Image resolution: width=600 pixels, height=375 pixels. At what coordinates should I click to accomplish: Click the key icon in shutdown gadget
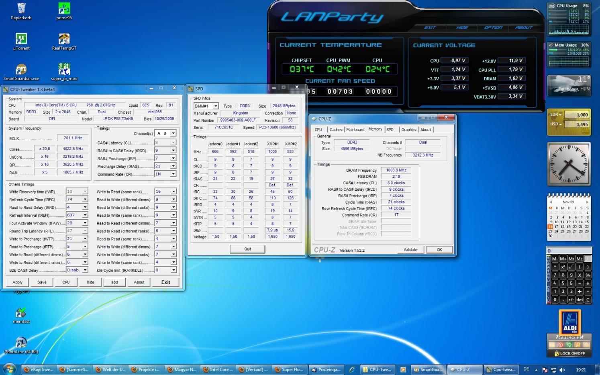tap(577, 344)
